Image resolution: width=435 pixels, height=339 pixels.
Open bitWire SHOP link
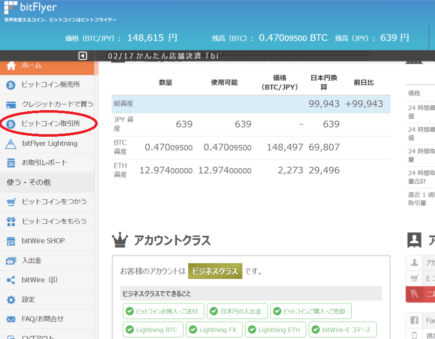[47, 241]
